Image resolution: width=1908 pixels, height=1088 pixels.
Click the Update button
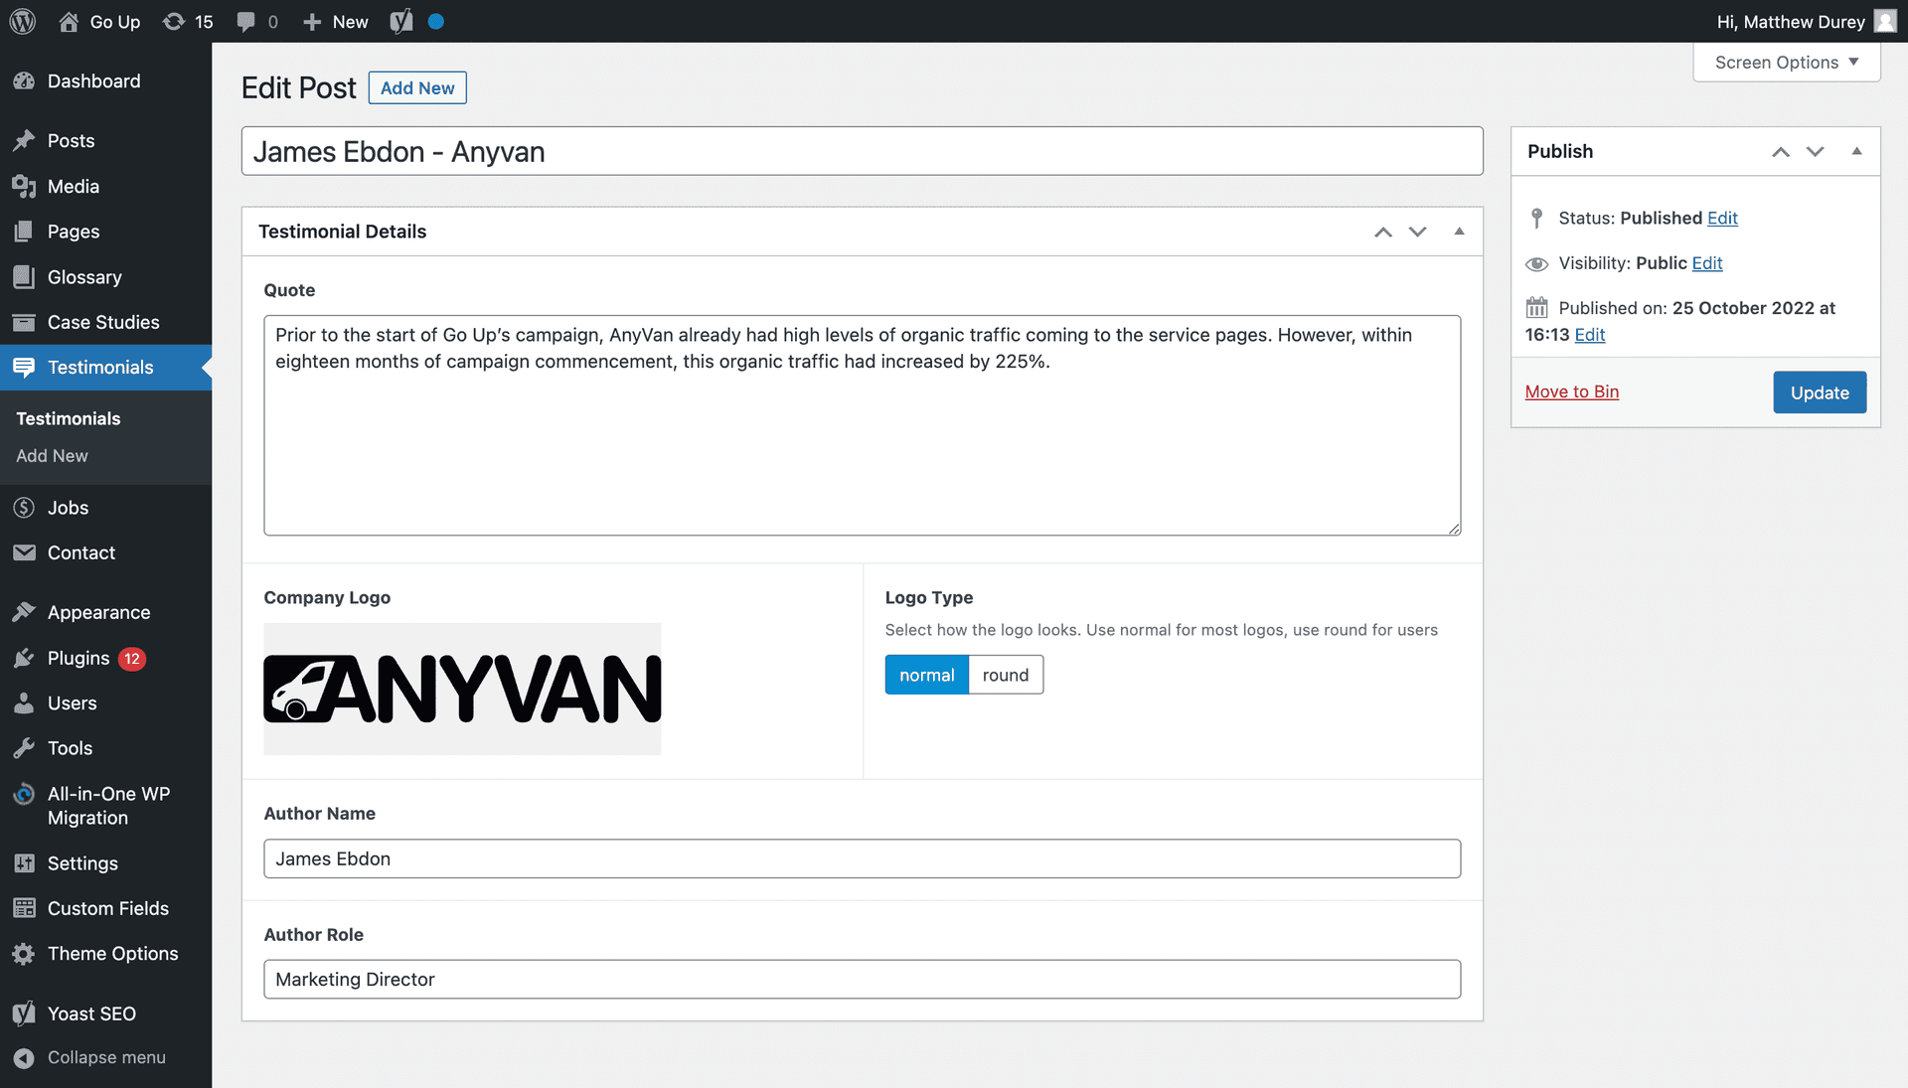click(1820, 392)
